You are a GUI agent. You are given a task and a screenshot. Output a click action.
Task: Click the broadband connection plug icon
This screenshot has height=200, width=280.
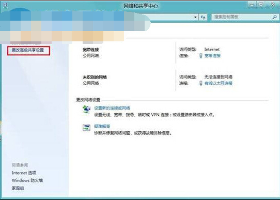[201, 56]
